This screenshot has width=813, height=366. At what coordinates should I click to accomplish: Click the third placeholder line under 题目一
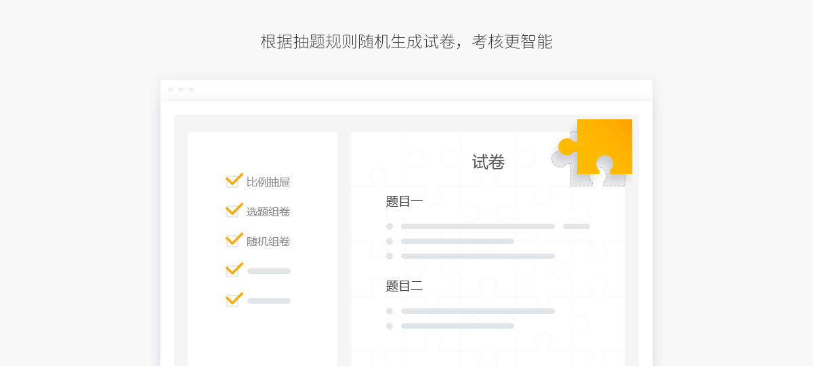click(478, 256)
